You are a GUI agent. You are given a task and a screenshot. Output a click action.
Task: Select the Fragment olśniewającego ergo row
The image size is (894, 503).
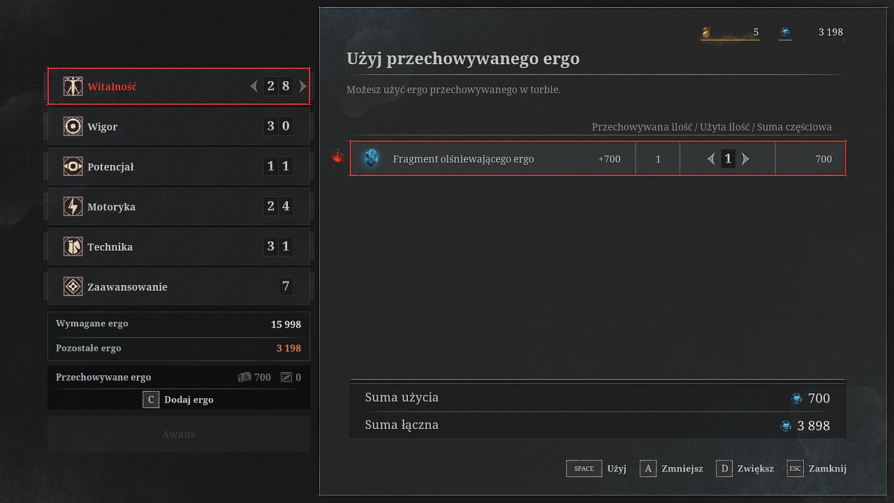pos(489,159)
